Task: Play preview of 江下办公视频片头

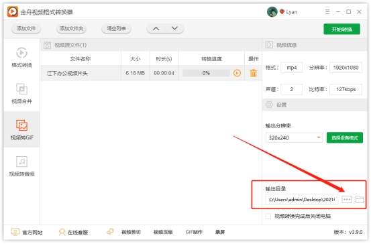Action: click(237, 73)
